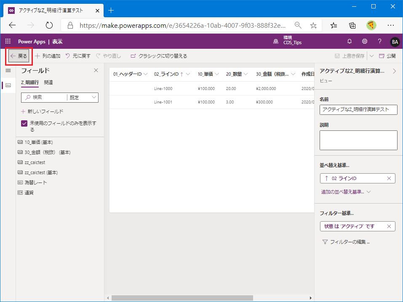Click the ¥300.000 amount cell
The image size is (403, 302).
[264, 102]
